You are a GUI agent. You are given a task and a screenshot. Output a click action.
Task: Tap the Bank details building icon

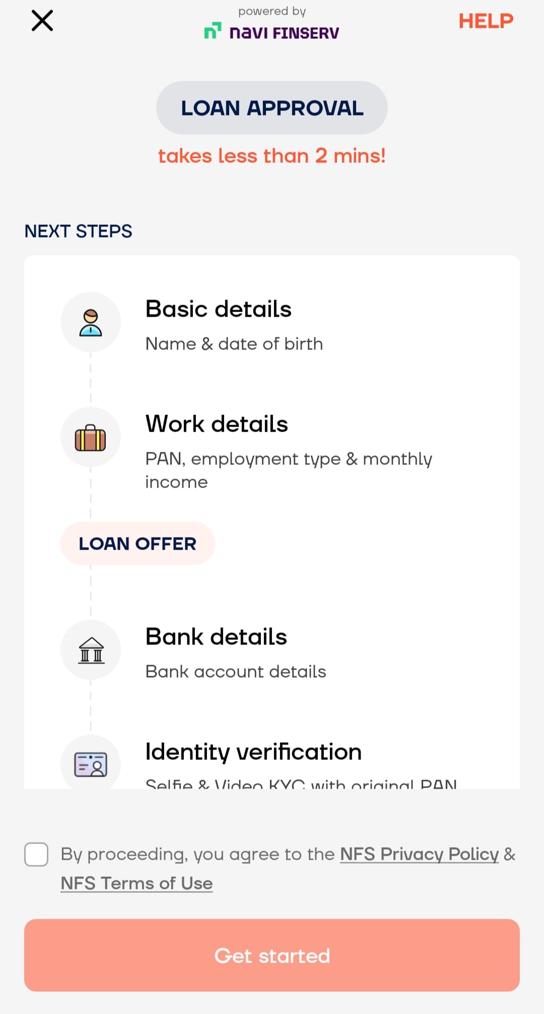(x=91, y=650)
